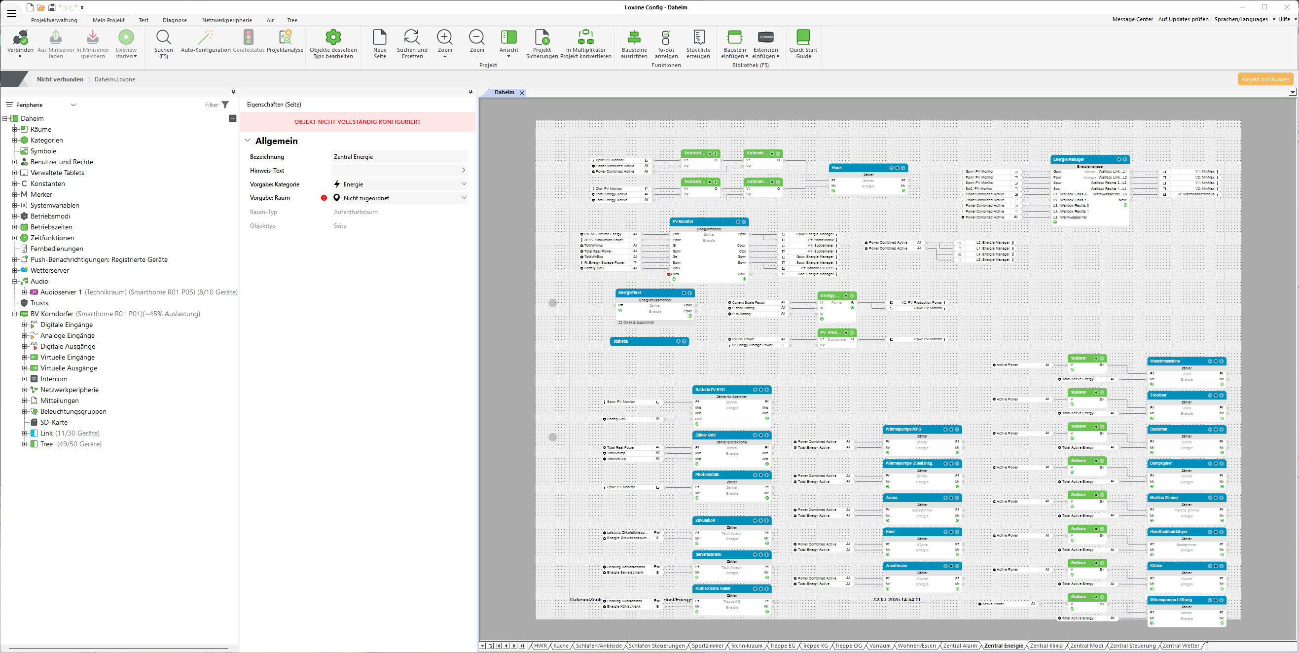Open the Zentral Klima page tab
Viewport: 1299px width, 653px height.
click(1046, 646)
